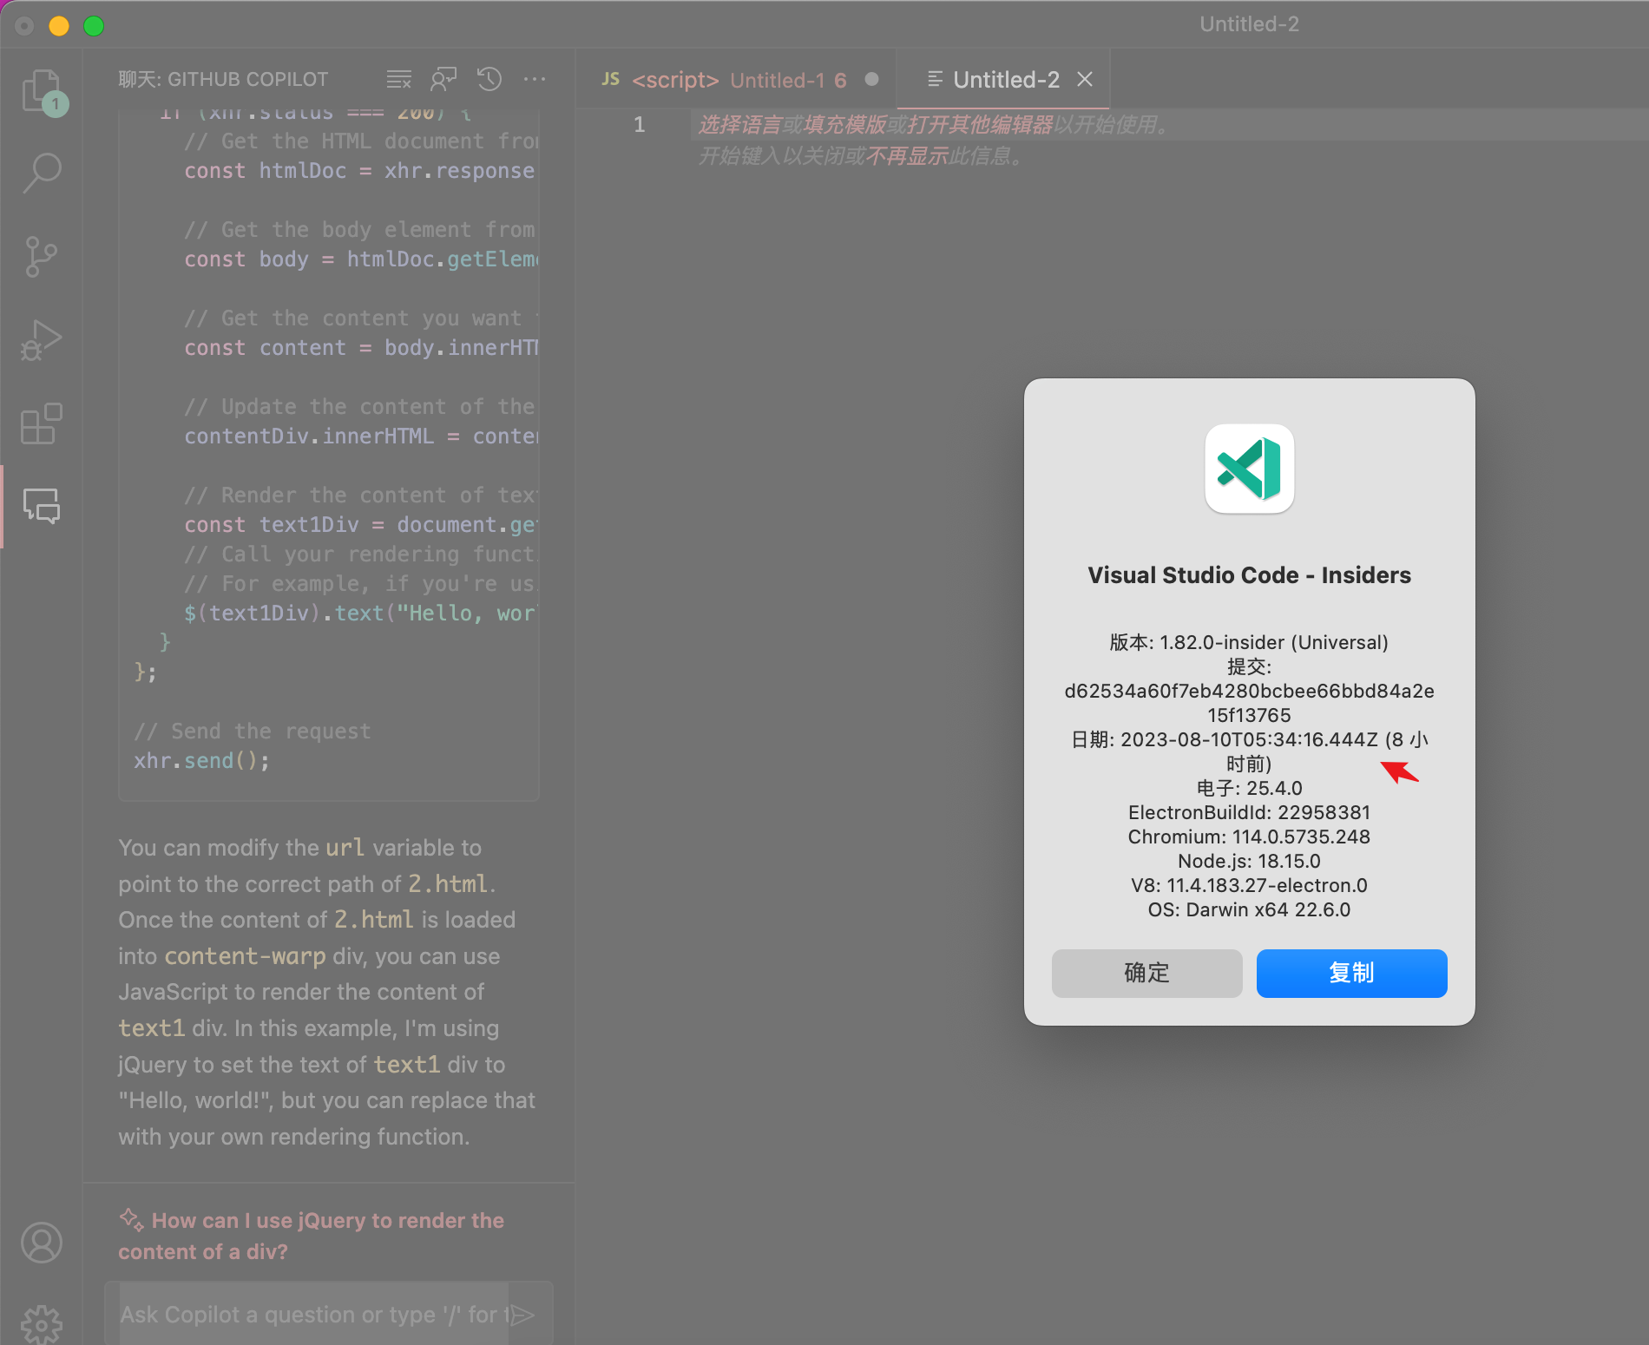Click the 确定 button in the About dialog
The height and width of the screenshot is (1345, 1649).
tap(1146, 973)
